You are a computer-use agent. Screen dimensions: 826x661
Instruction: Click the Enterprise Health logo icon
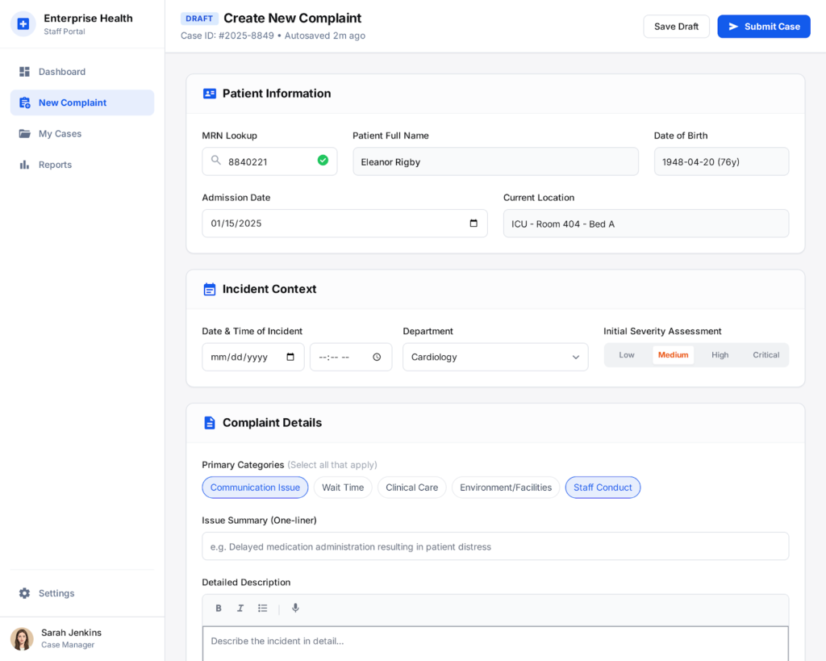(x=23, y=24)
